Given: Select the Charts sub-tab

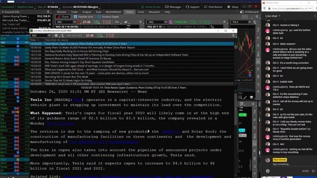Looking at the screenshot, I should pos(63,17).
